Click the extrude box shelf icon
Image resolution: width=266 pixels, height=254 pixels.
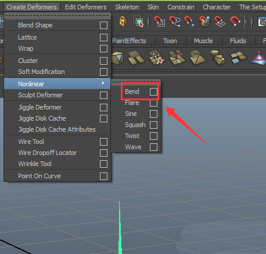click(218, 58)
